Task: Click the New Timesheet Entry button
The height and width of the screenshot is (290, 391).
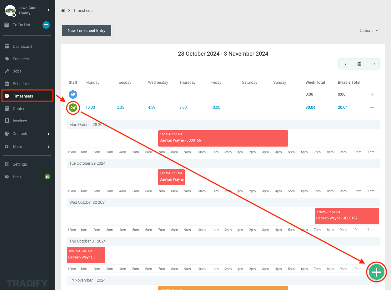Action: [x=86, y=30]
